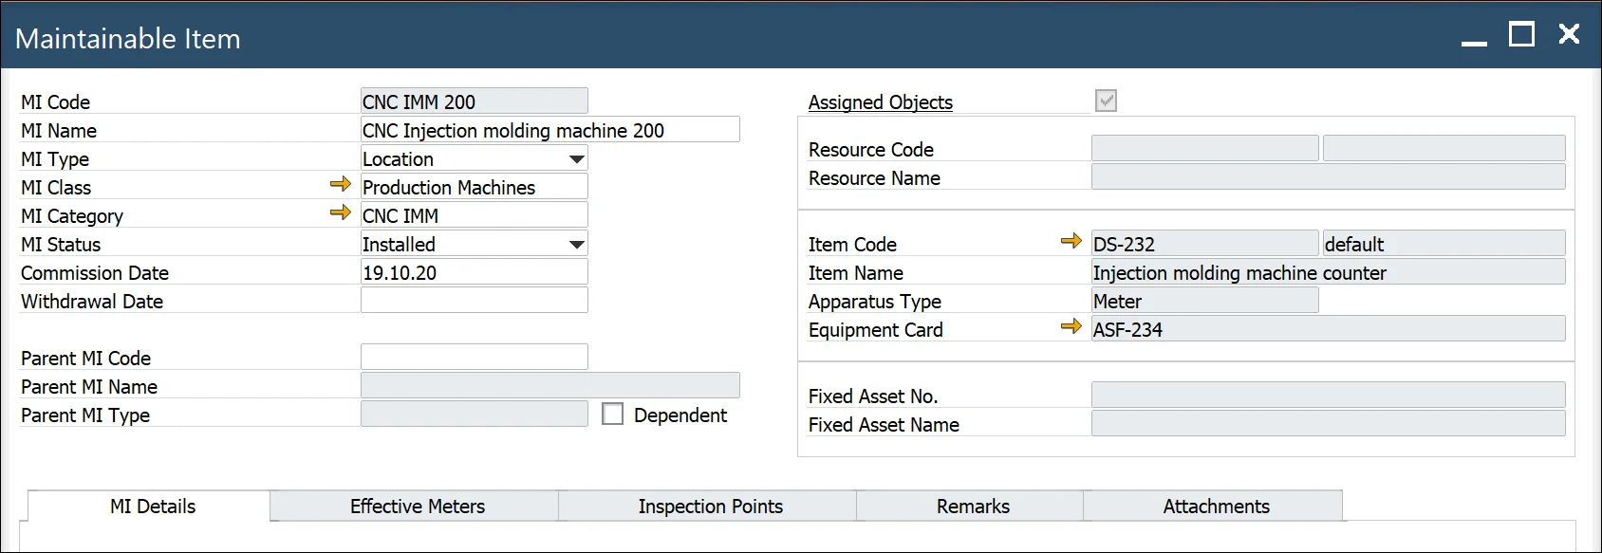Close the Maintainable Item window
1602x553 pixels.
(1569, 35)
